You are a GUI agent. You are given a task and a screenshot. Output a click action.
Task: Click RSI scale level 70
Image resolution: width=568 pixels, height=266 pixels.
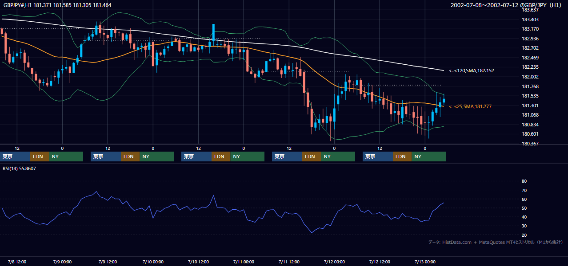524,190
